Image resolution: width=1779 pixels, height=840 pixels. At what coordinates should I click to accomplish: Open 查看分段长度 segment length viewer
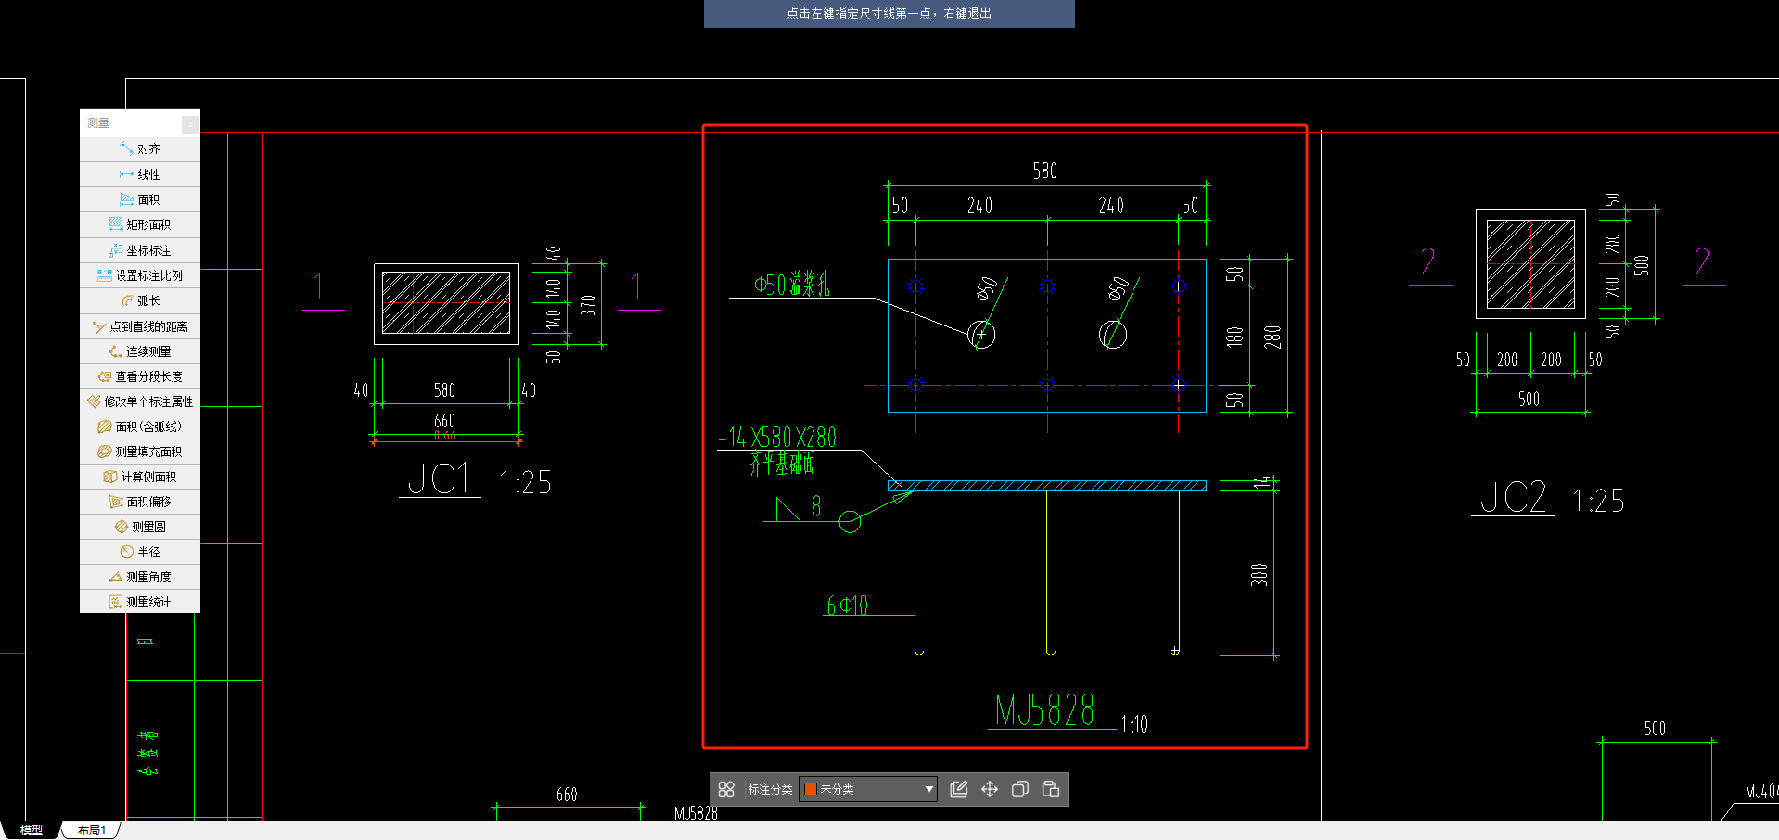coord(140,376)
